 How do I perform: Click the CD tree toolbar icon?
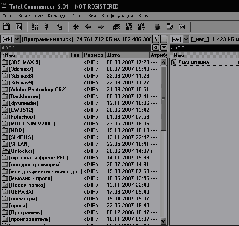19,27
